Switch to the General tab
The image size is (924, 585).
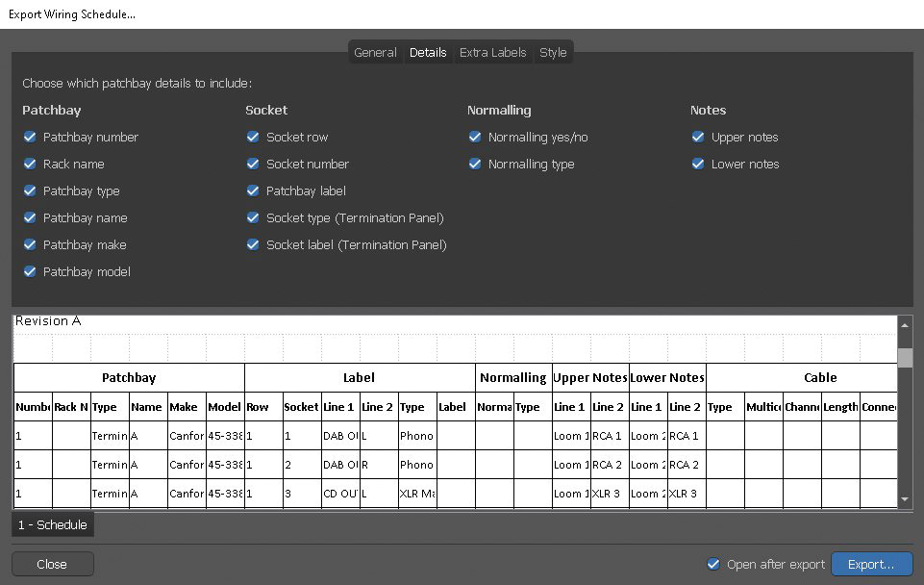pyautogui.click(x=375, y=53)
